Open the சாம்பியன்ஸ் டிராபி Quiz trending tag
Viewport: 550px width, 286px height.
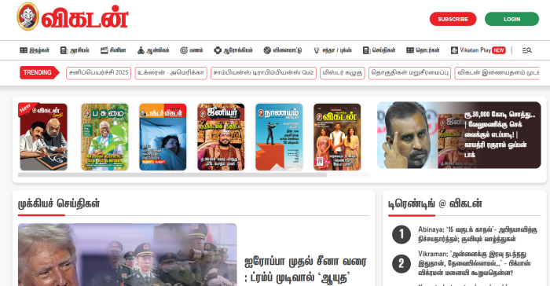click(x=263, y=73)
